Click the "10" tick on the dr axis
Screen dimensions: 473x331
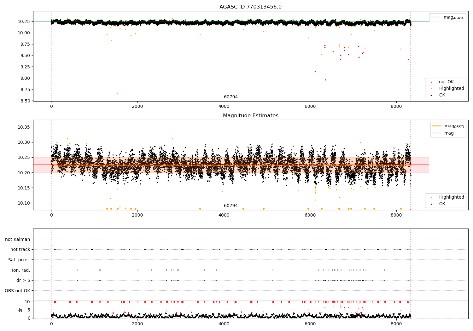[x=27, y=302]
